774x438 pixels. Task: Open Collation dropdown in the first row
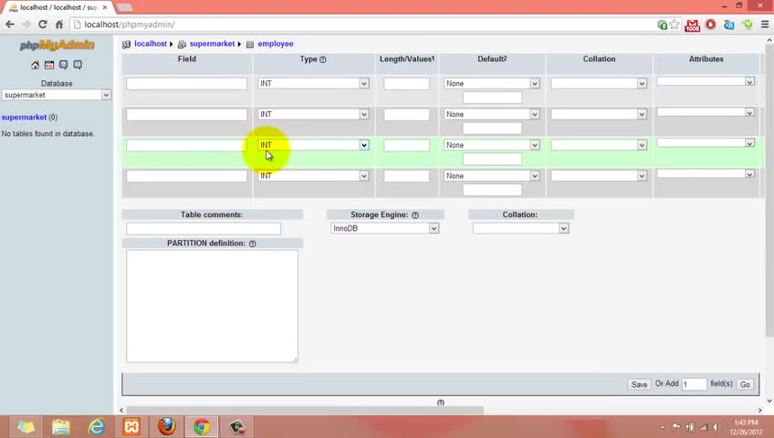599,83
